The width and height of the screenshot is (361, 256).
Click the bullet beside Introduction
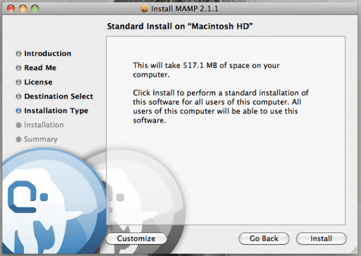(x=19, y=53)
